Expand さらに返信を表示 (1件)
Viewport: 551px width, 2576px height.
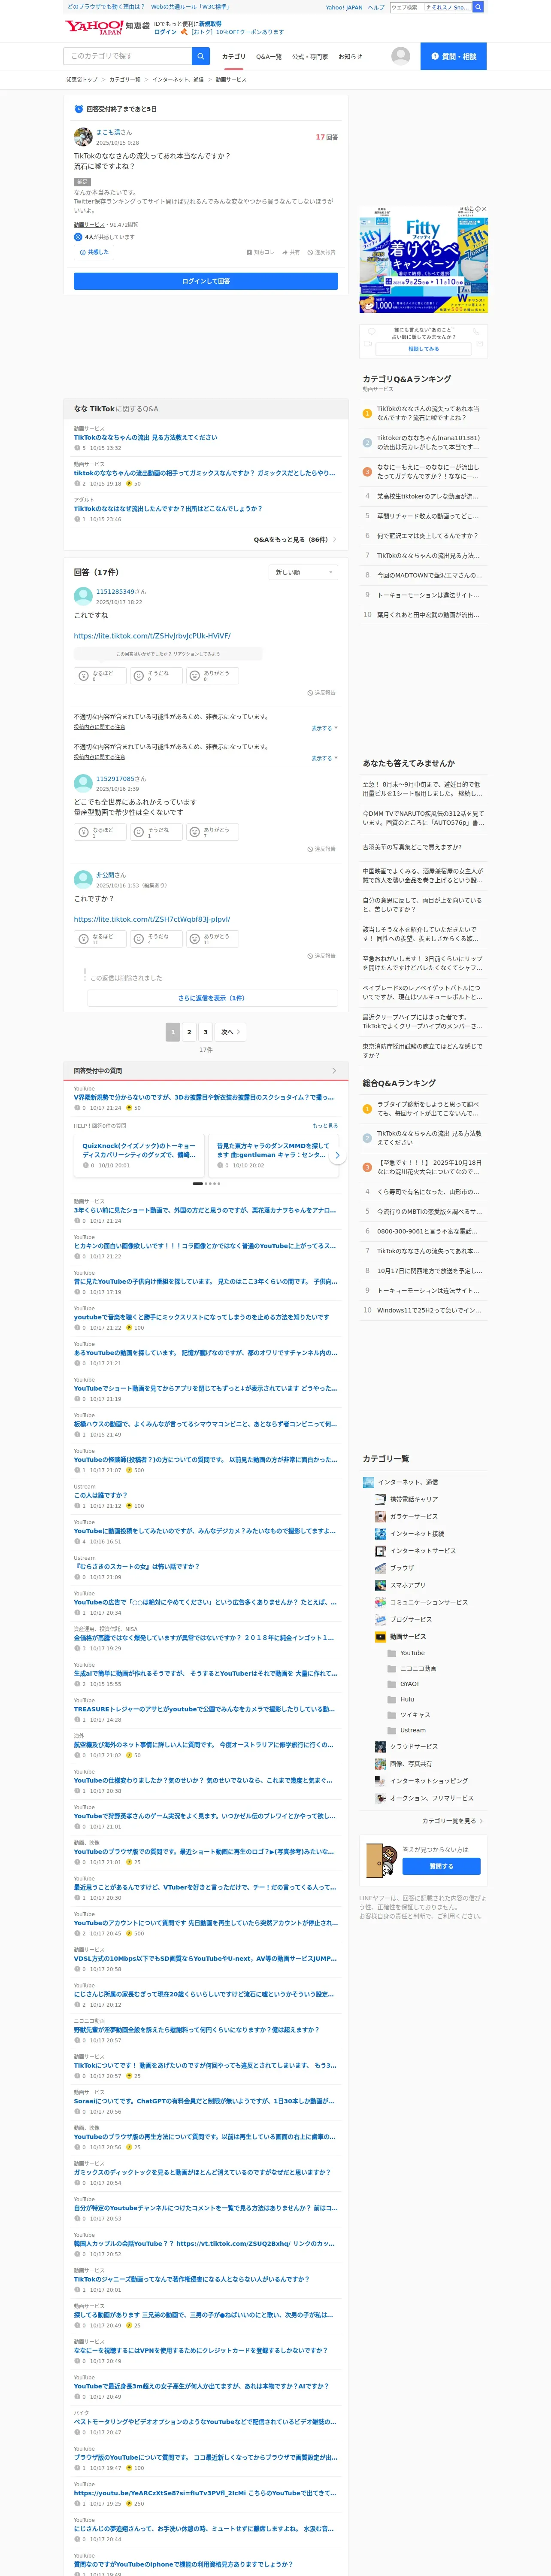tap(212, 998)
